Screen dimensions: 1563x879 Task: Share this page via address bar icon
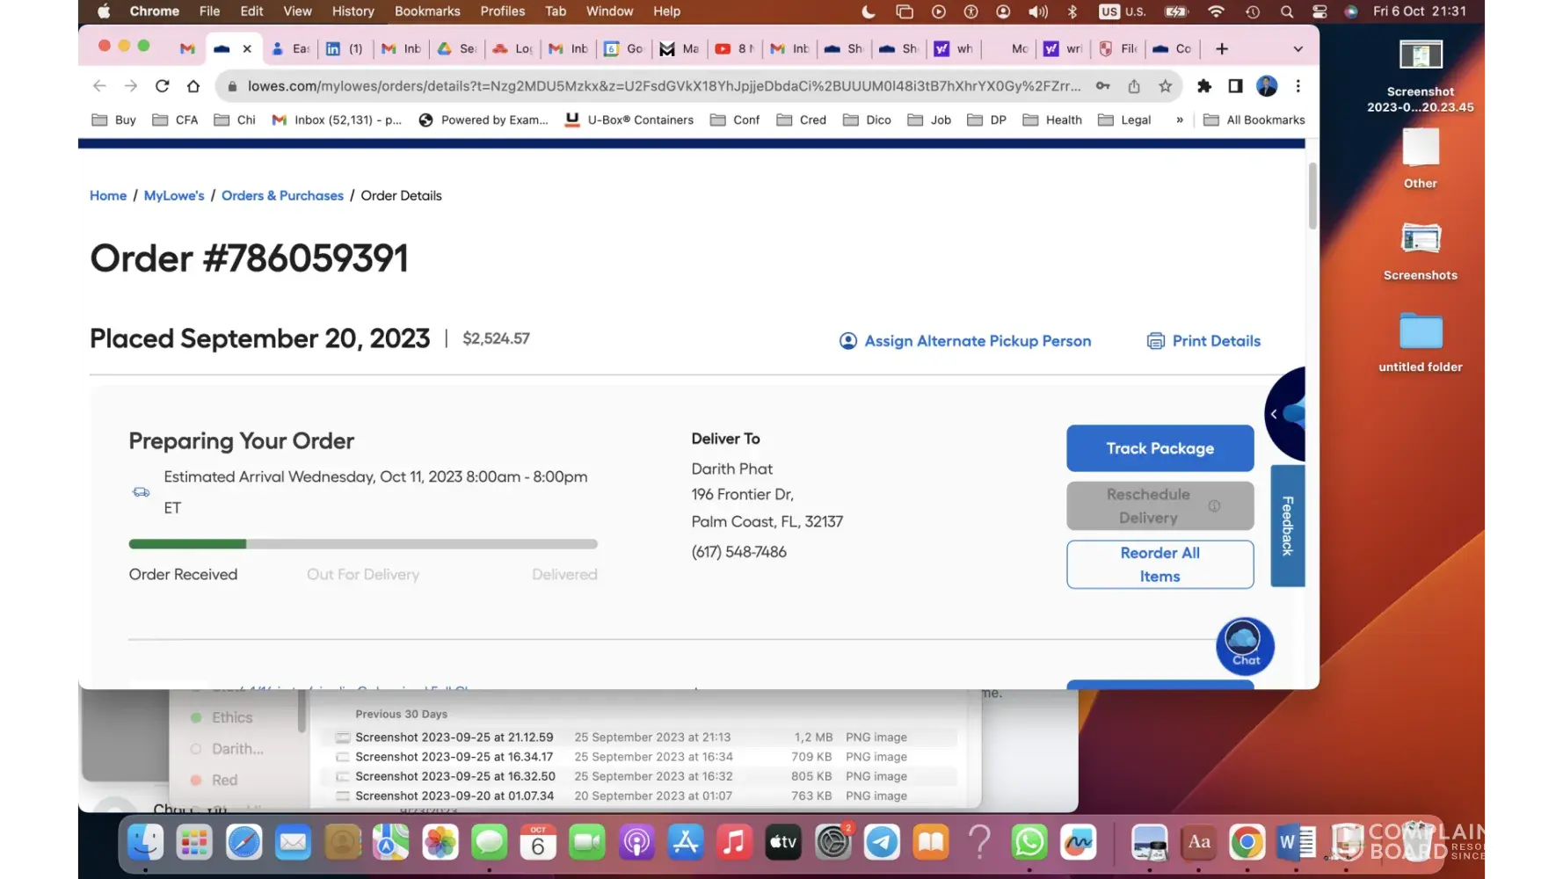1134,86
